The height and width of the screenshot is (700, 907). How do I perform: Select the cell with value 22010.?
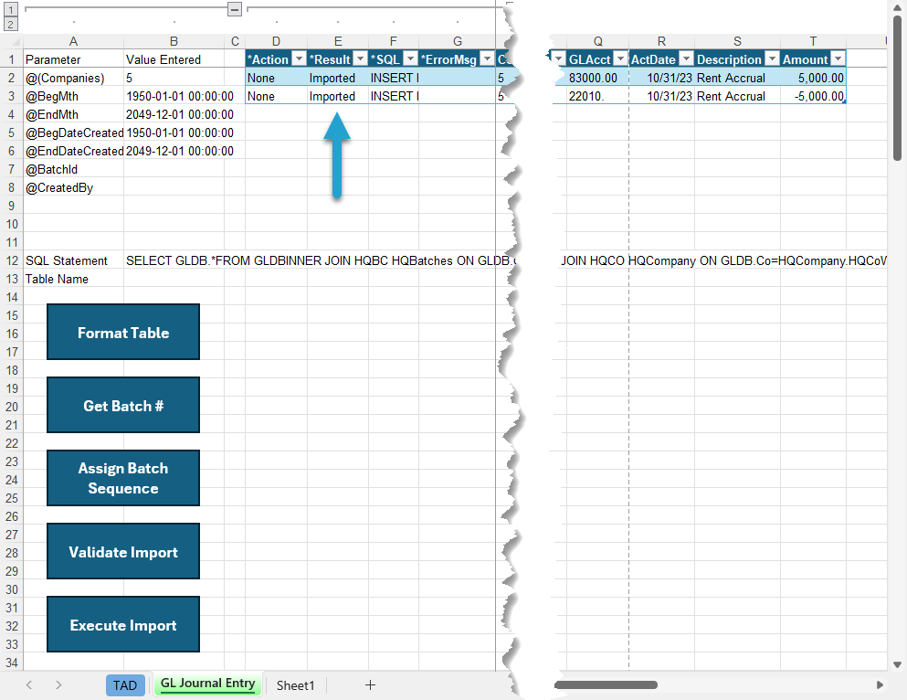pos(597,96)
